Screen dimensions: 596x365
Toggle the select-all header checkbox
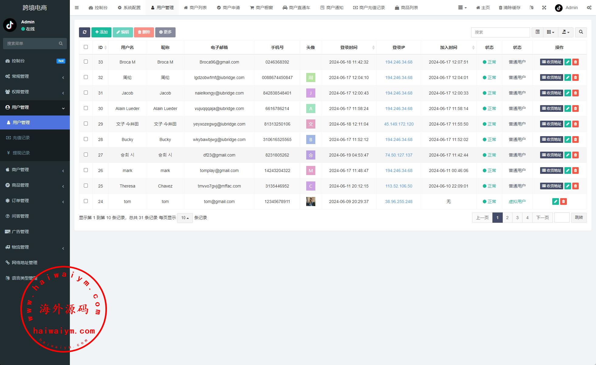(x=86, y=47)
